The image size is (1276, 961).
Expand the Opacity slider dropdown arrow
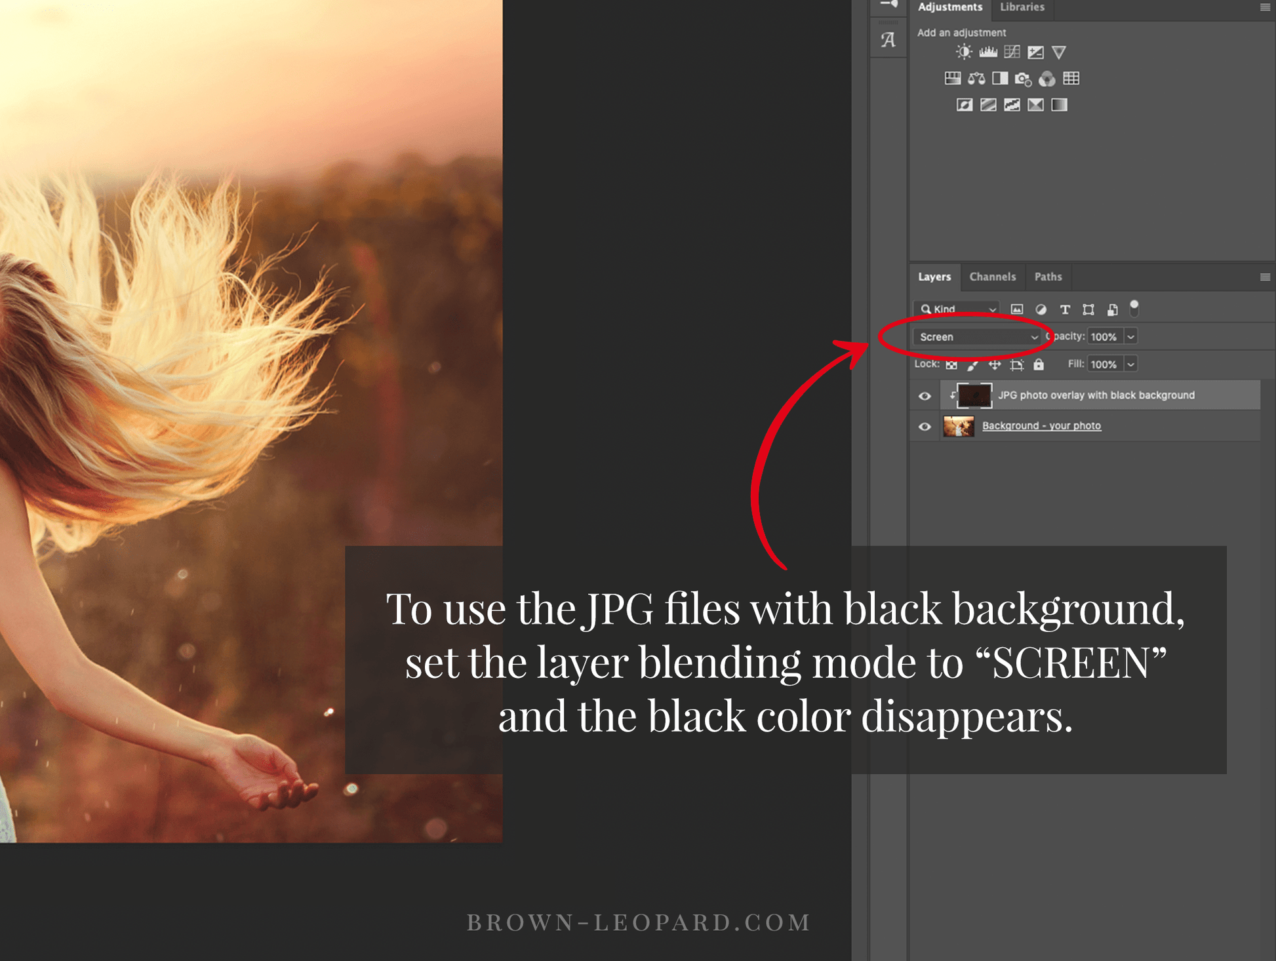(1131, 337)
